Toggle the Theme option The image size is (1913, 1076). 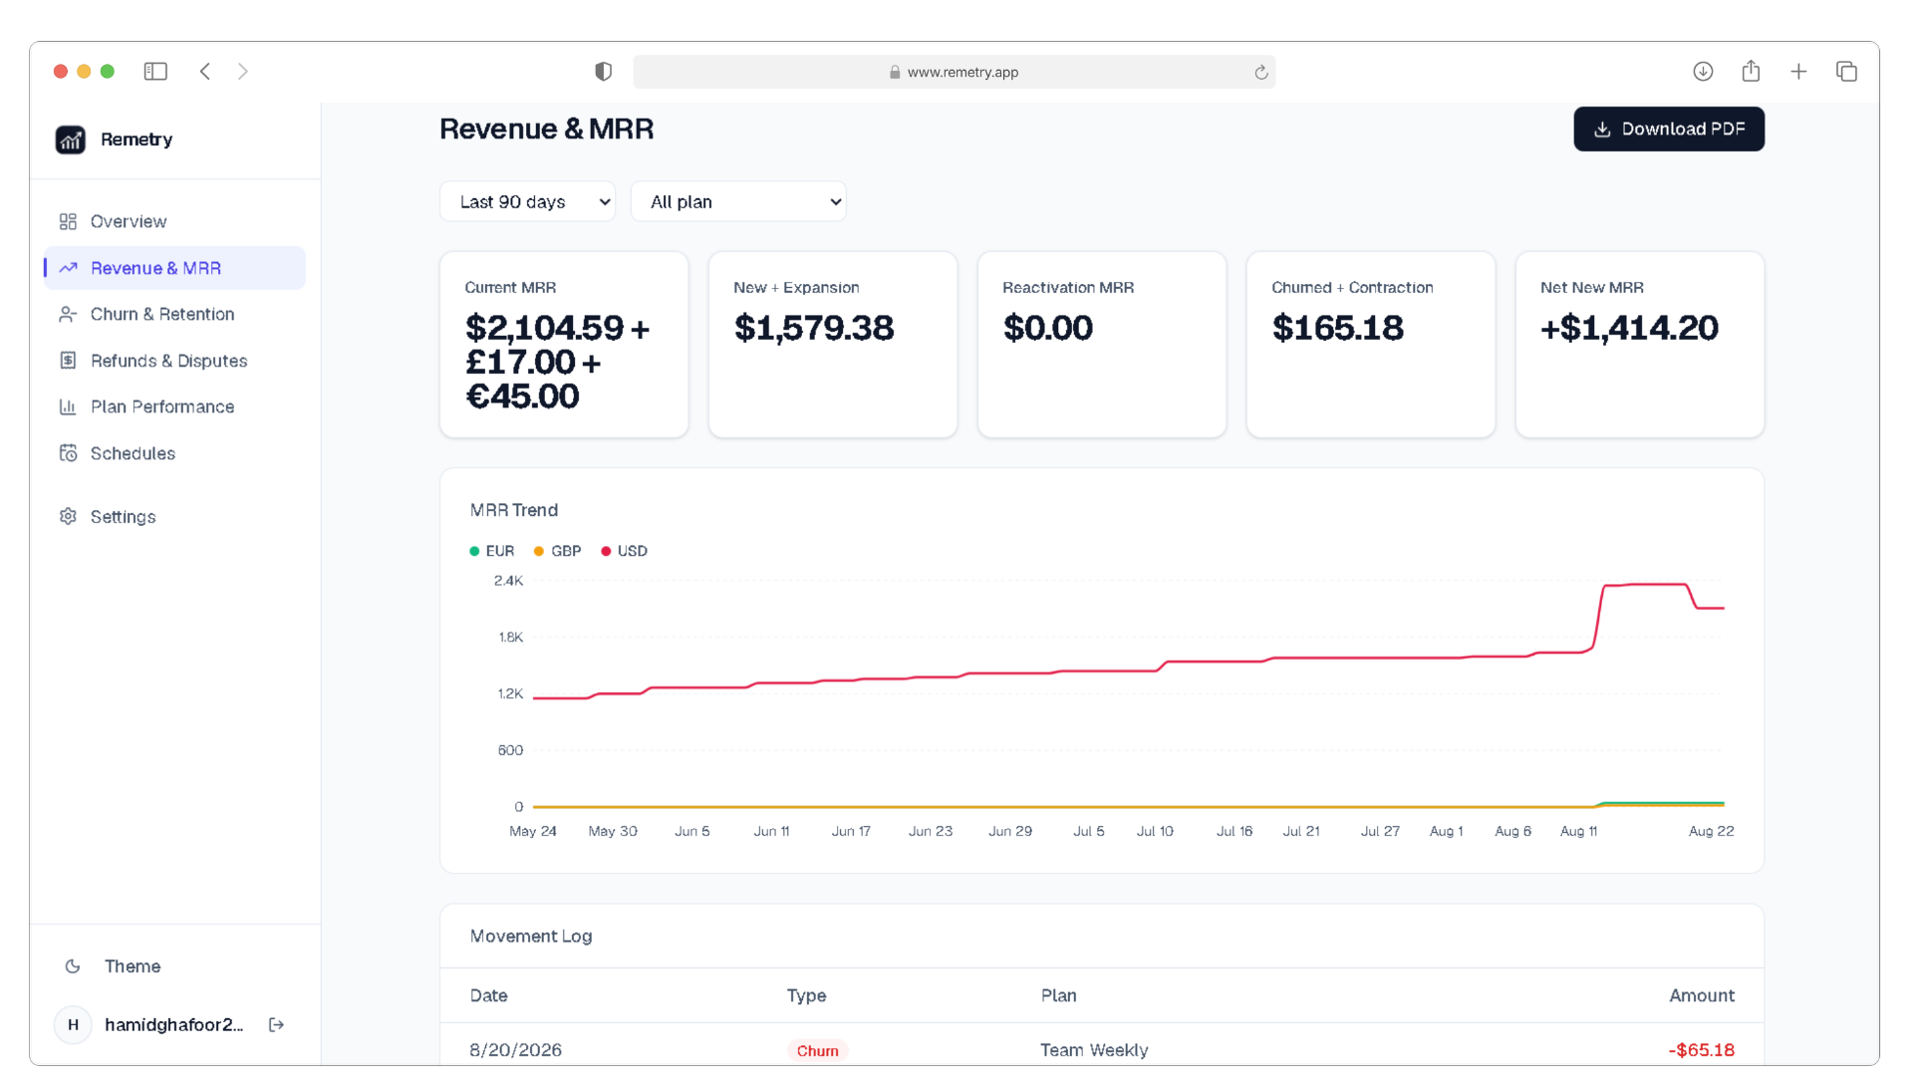[x=133, y=966]
